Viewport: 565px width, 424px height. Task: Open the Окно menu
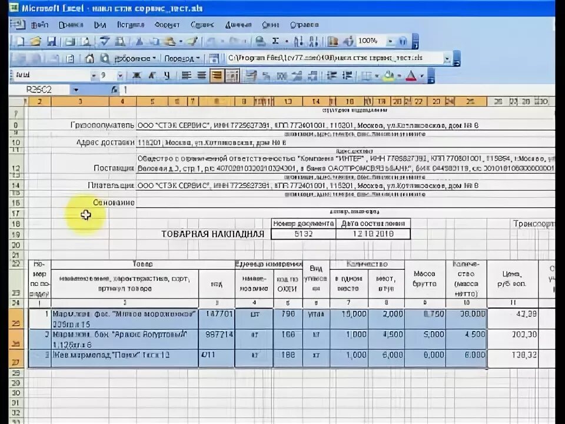pyautogui.click(x=271, y=25)
